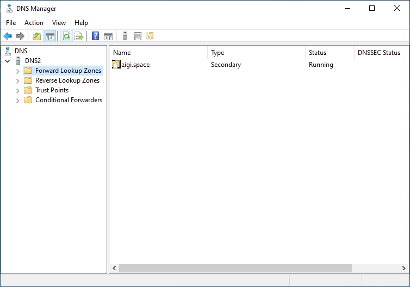Minimize the DNS Manager window
410x287 pixels.
click(347, 8)
